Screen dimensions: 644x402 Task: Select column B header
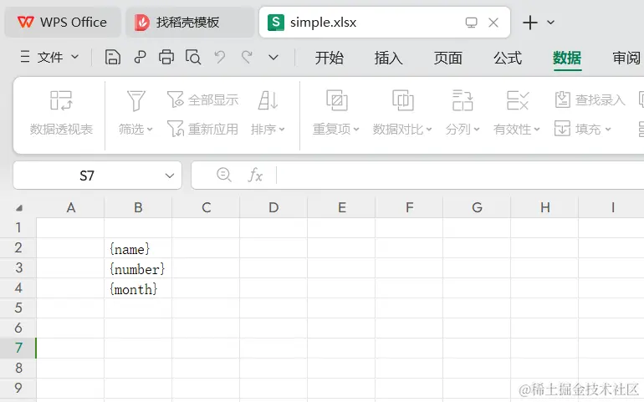coord(138,207)
